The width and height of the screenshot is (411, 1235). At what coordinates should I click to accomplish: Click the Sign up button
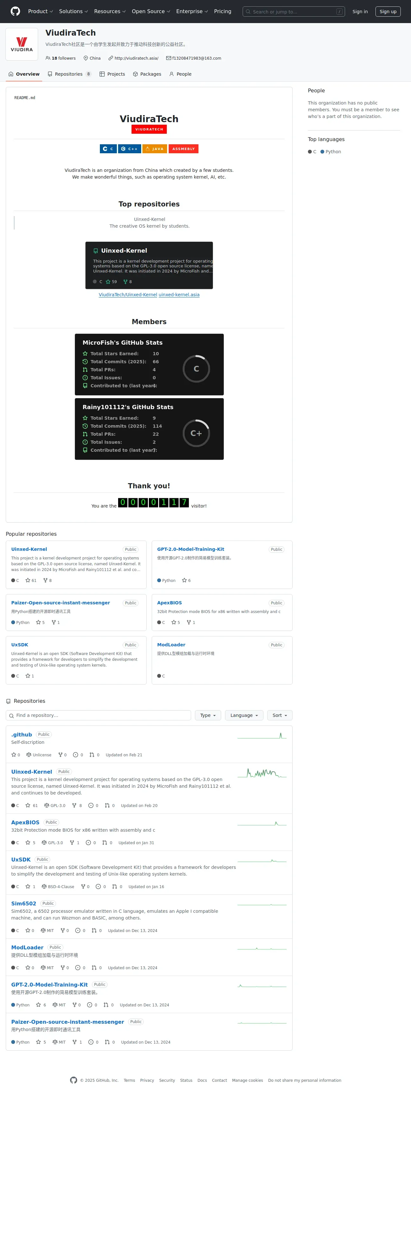tap(388, 12)
